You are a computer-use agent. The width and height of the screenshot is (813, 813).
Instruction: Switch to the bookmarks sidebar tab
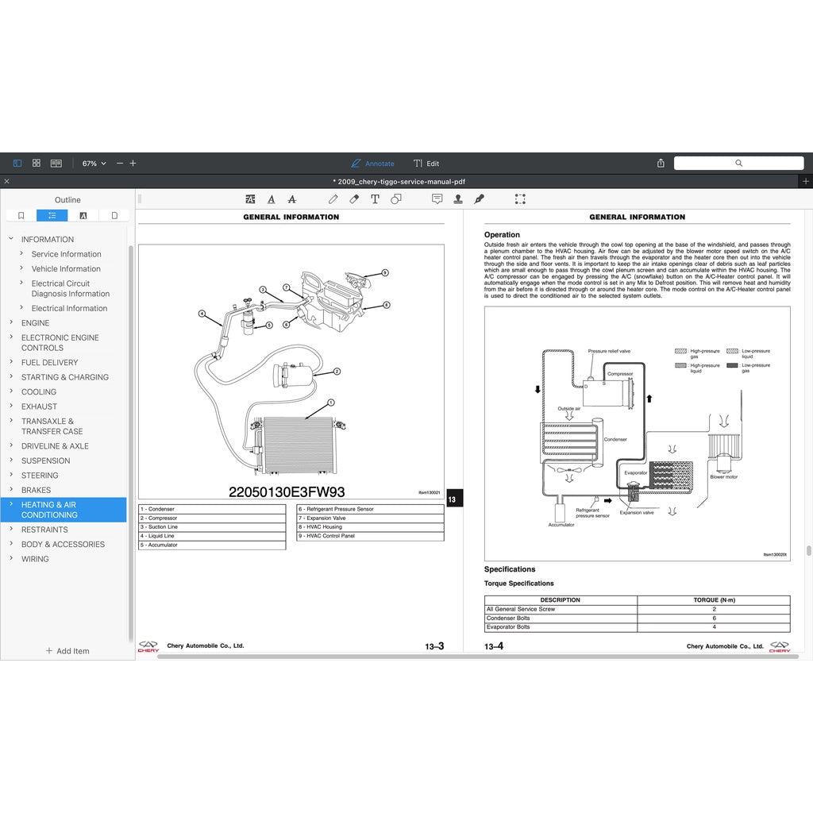[21, 215]
